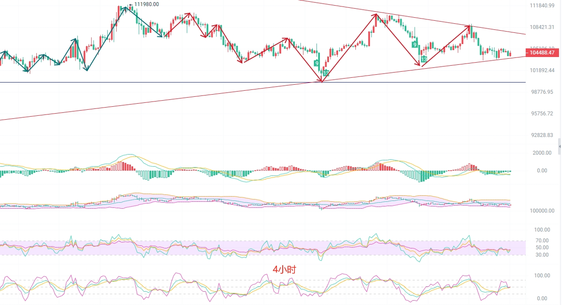The height and width of the screenshot is (305, 562).
Task: Click the 108421.31 price axis label
Action: [x=542, y=27]
